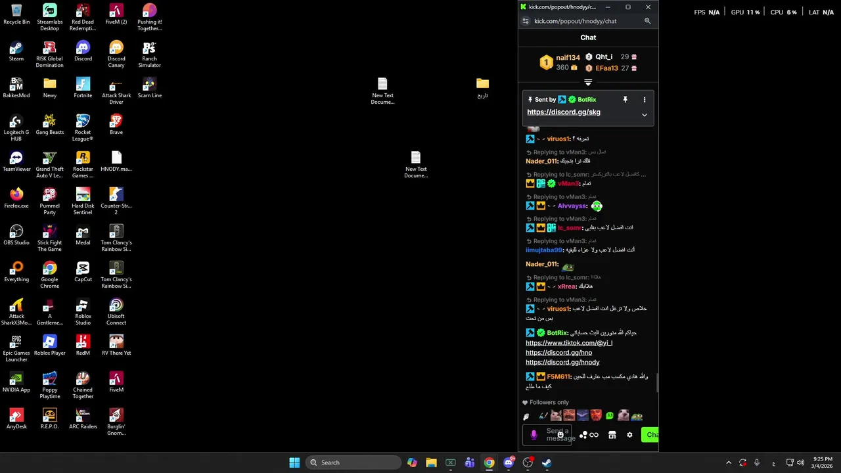The width and height of the screenshot is (841, 473).
Task: Click the green Chat send button
Action: (x=649, y=435)
